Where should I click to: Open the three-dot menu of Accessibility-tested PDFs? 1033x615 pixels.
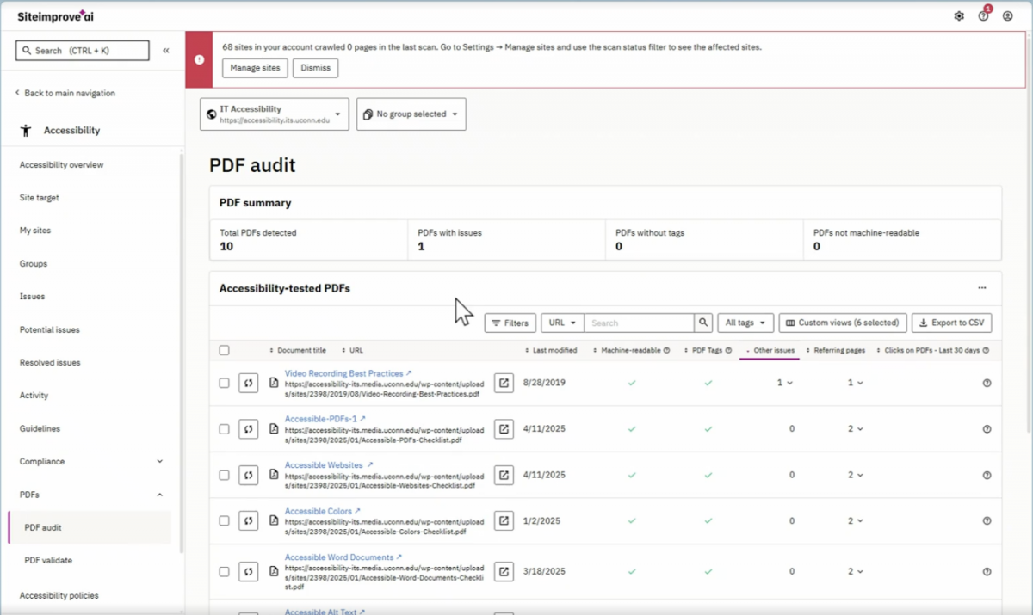click(x=982, y=288)
